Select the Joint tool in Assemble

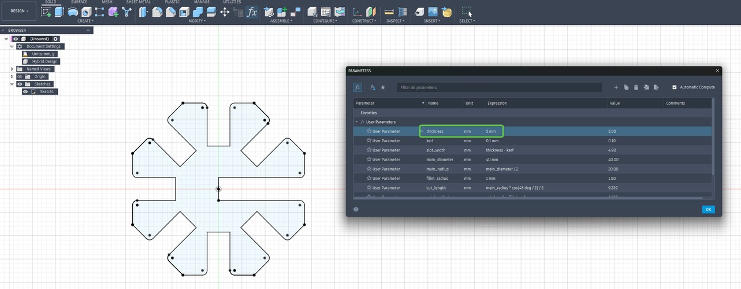point(295,12)
